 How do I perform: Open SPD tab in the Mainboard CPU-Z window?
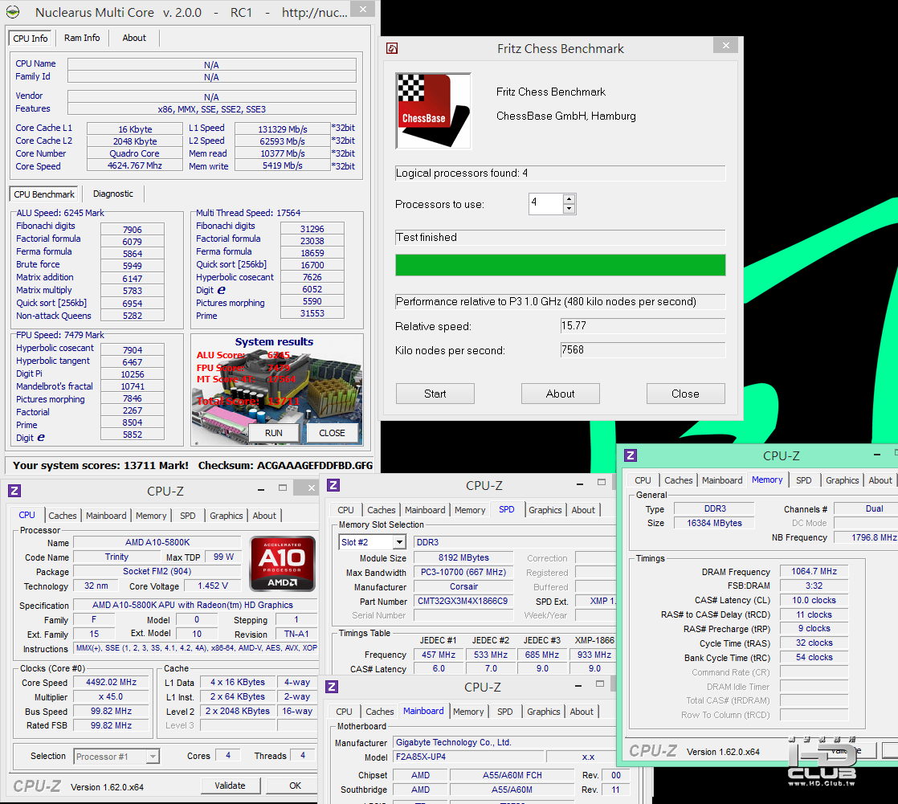(505, 712)
